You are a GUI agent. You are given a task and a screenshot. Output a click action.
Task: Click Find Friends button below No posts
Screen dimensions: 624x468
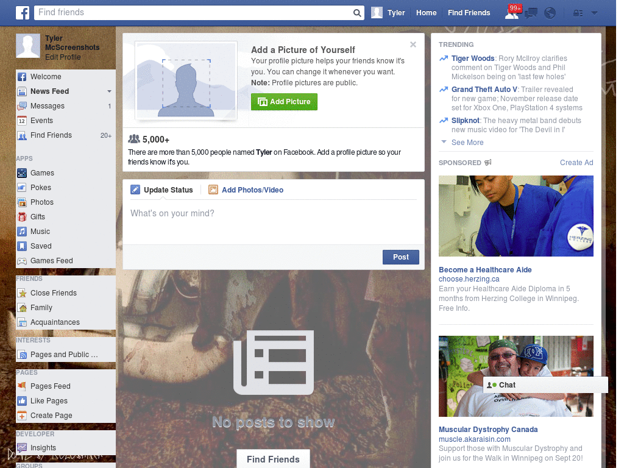273,459
